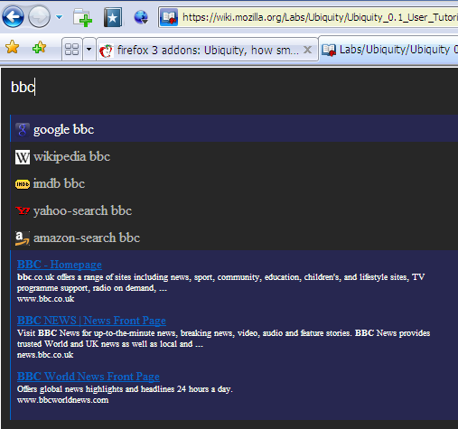This screenshot has height=429, width=458.
Task: Click the globe browser icon in the toolbar
Action: 141,17
